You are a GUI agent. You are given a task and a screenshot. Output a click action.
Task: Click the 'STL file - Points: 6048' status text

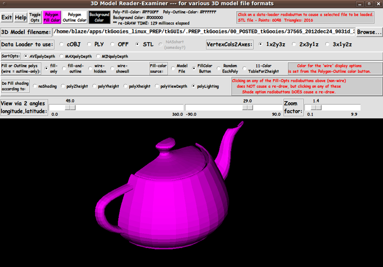click(259, 20)
